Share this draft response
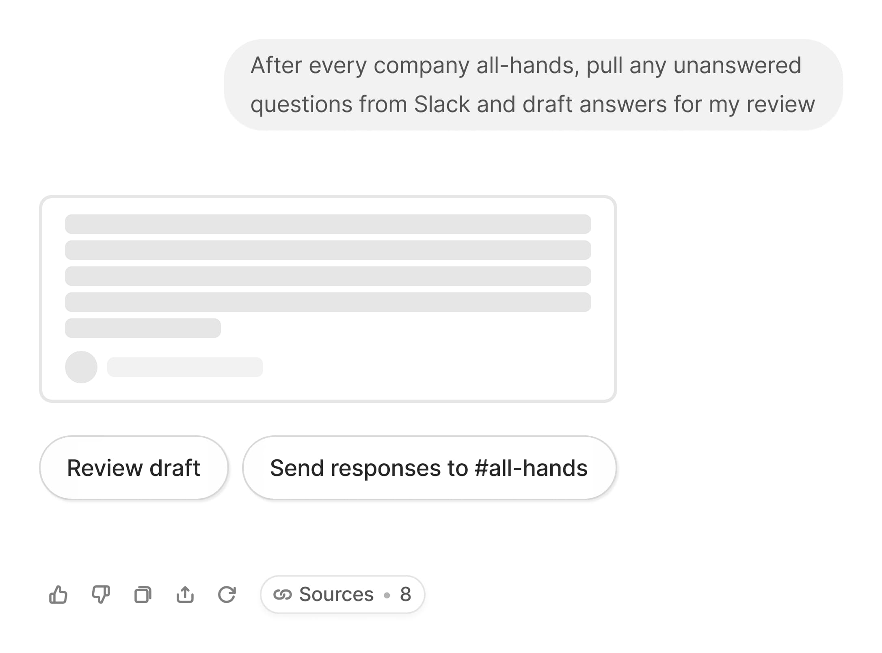This screenshot has height=653, width=882. 185,594
